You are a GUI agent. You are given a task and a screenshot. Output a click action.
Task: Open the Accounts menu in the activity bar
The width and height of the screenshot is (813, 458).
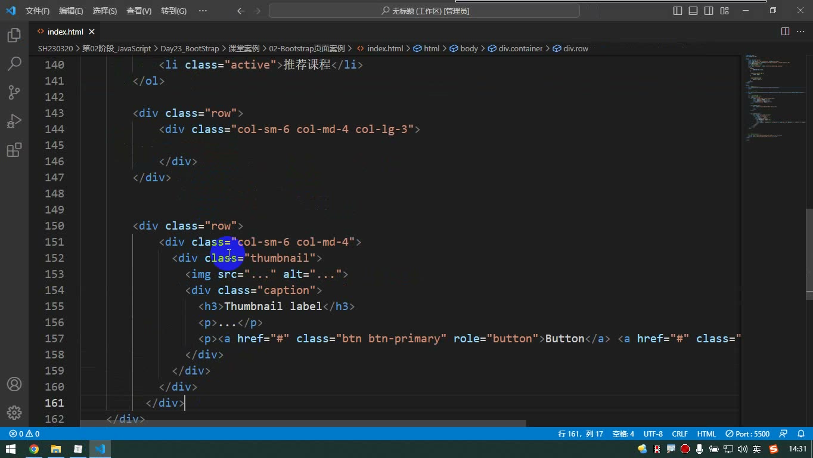pyautogui.click(x=14, y=384)
